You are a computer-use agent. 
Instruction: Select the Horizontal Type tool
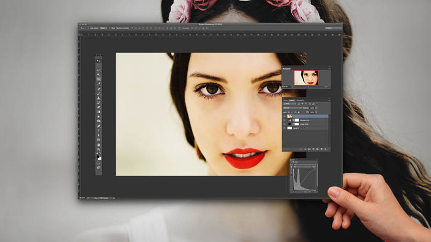pyautogui.click(x=99, y=130)
